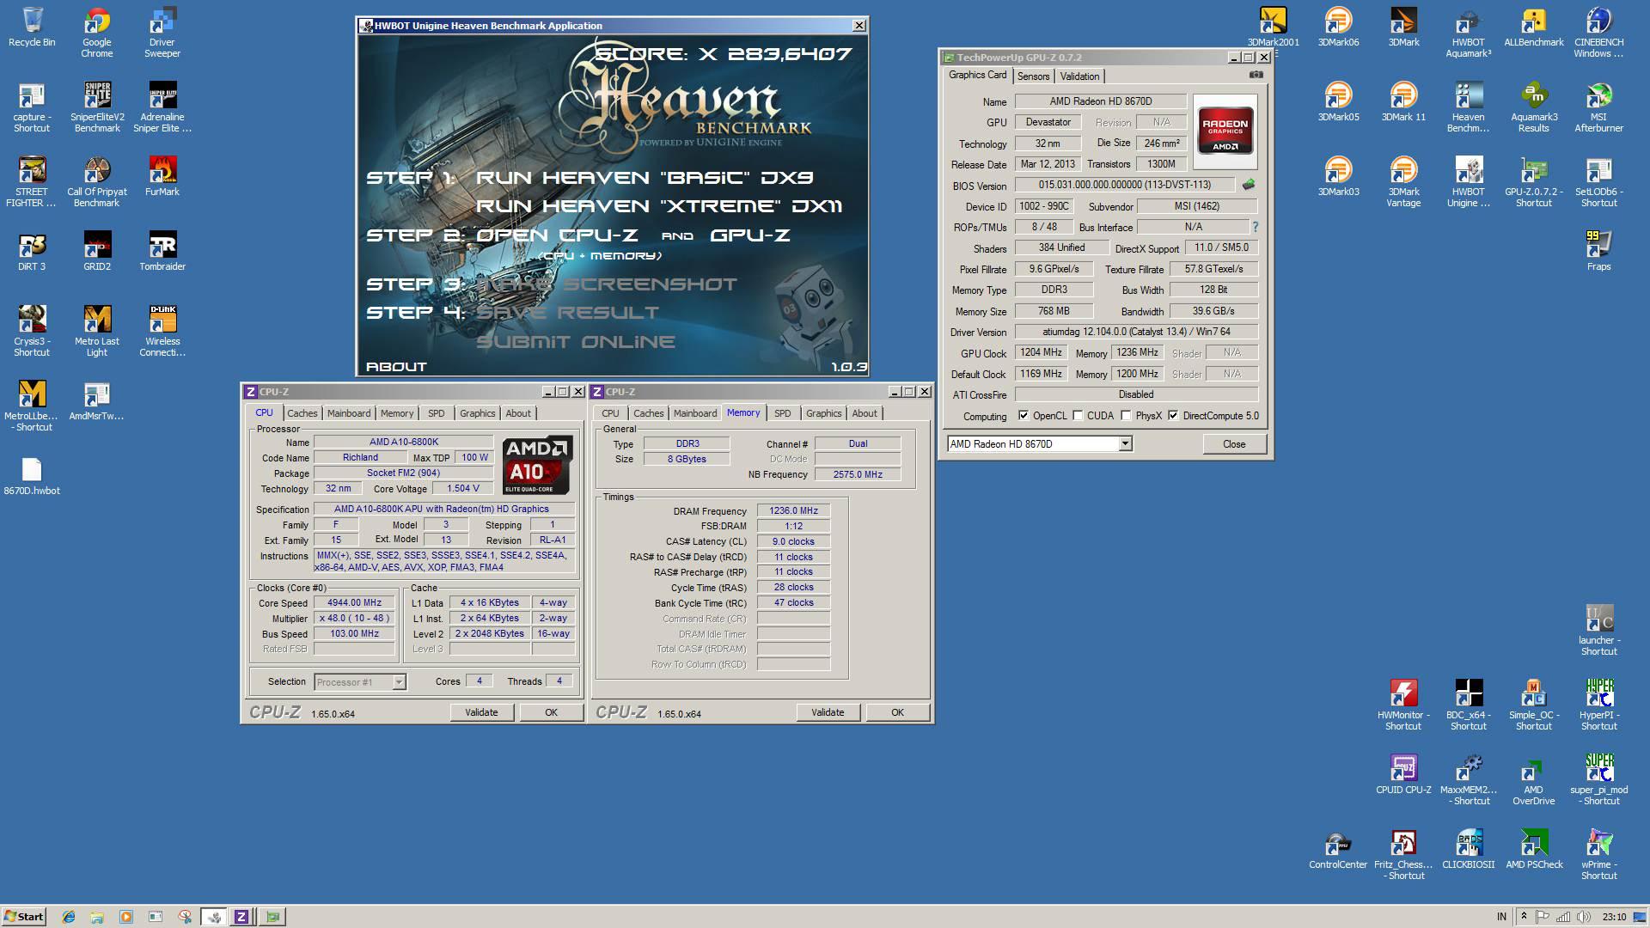The height and width of the screenshot is (928, 1650).
Task: Open Internet Explorer from taskbar
Action: pos(69,917)
